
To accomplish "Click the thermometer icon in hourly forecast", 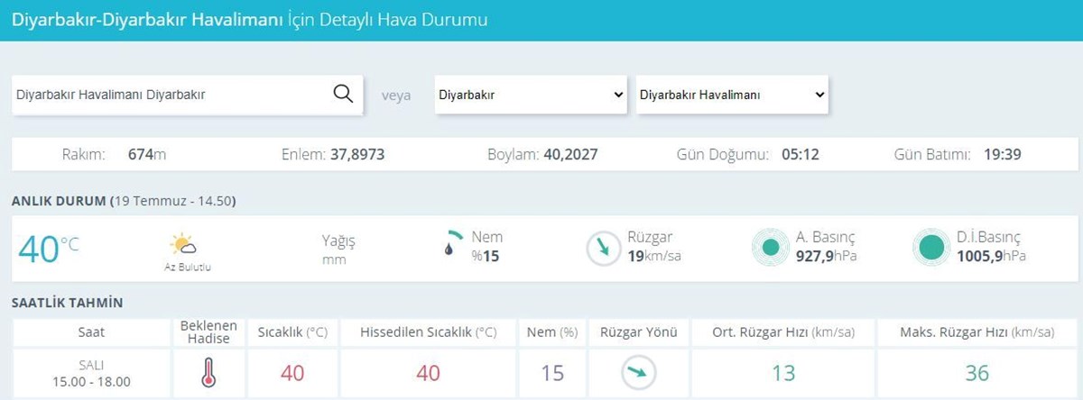I will 208,373.
